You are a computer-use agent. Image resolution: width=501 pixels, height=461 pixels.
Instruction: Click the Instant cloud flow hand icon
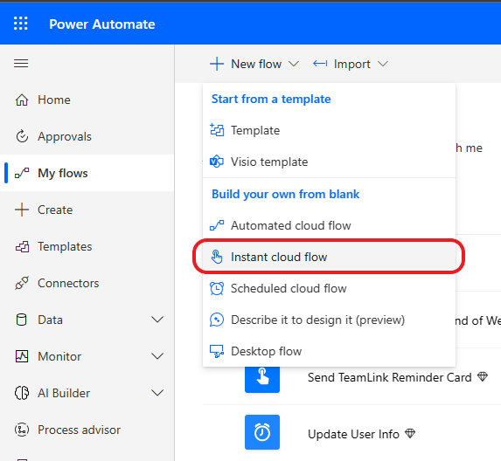point(217,257)
